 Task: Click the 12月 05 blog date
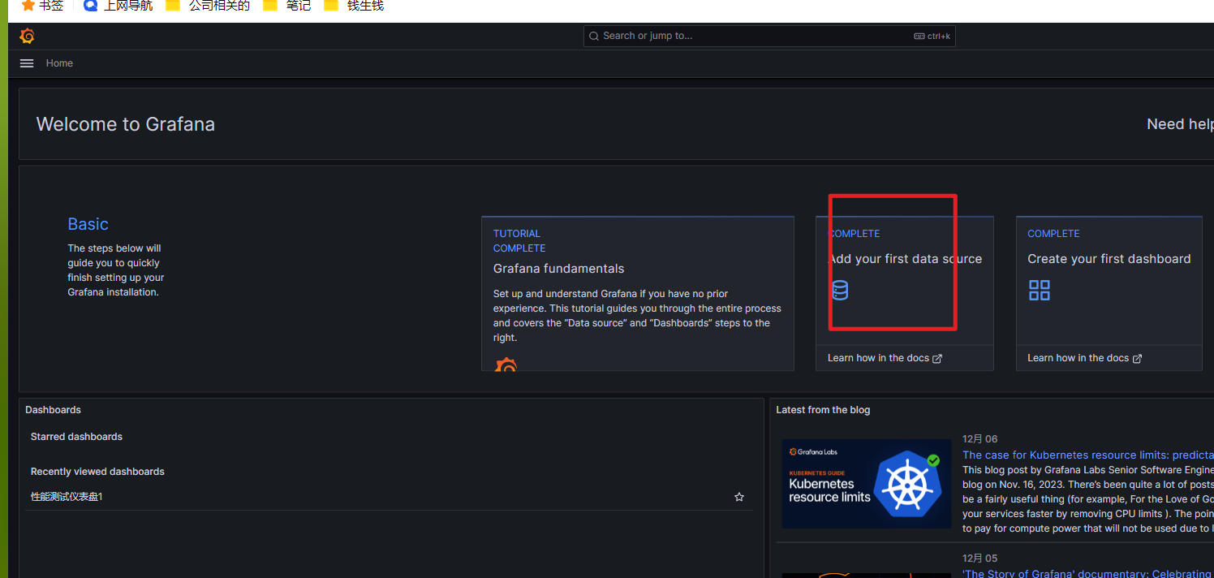click(x=980, y=559)
